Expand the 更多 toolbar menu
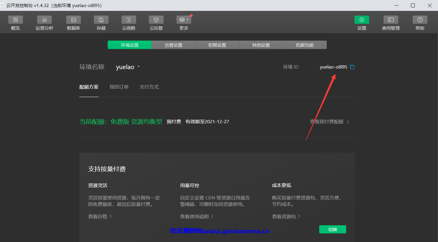This screenshot has width=438, height=242. 184,20
